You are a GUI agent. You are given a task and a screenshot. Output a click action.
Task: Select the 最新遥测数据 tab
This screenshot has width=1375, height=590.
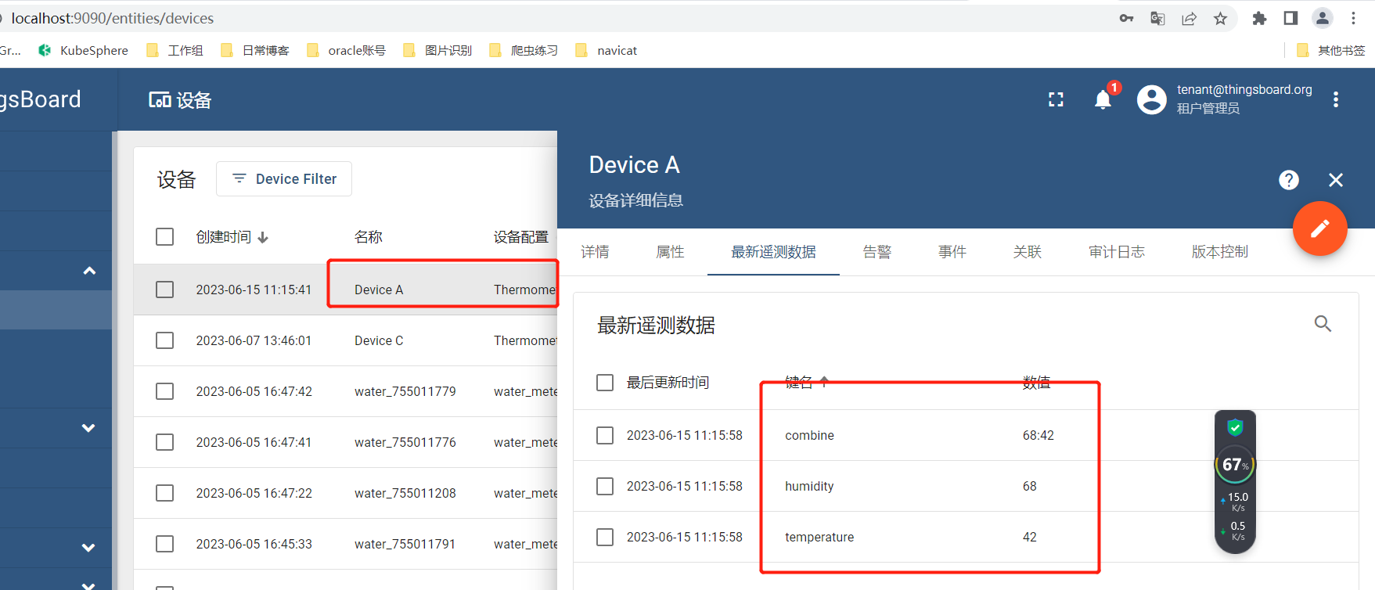(x=773, y=252)
